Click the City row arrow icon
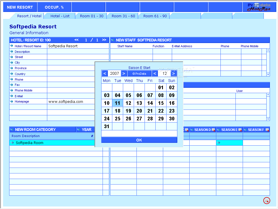The width and height of the screenshot is (278, 209). [12, 63]
